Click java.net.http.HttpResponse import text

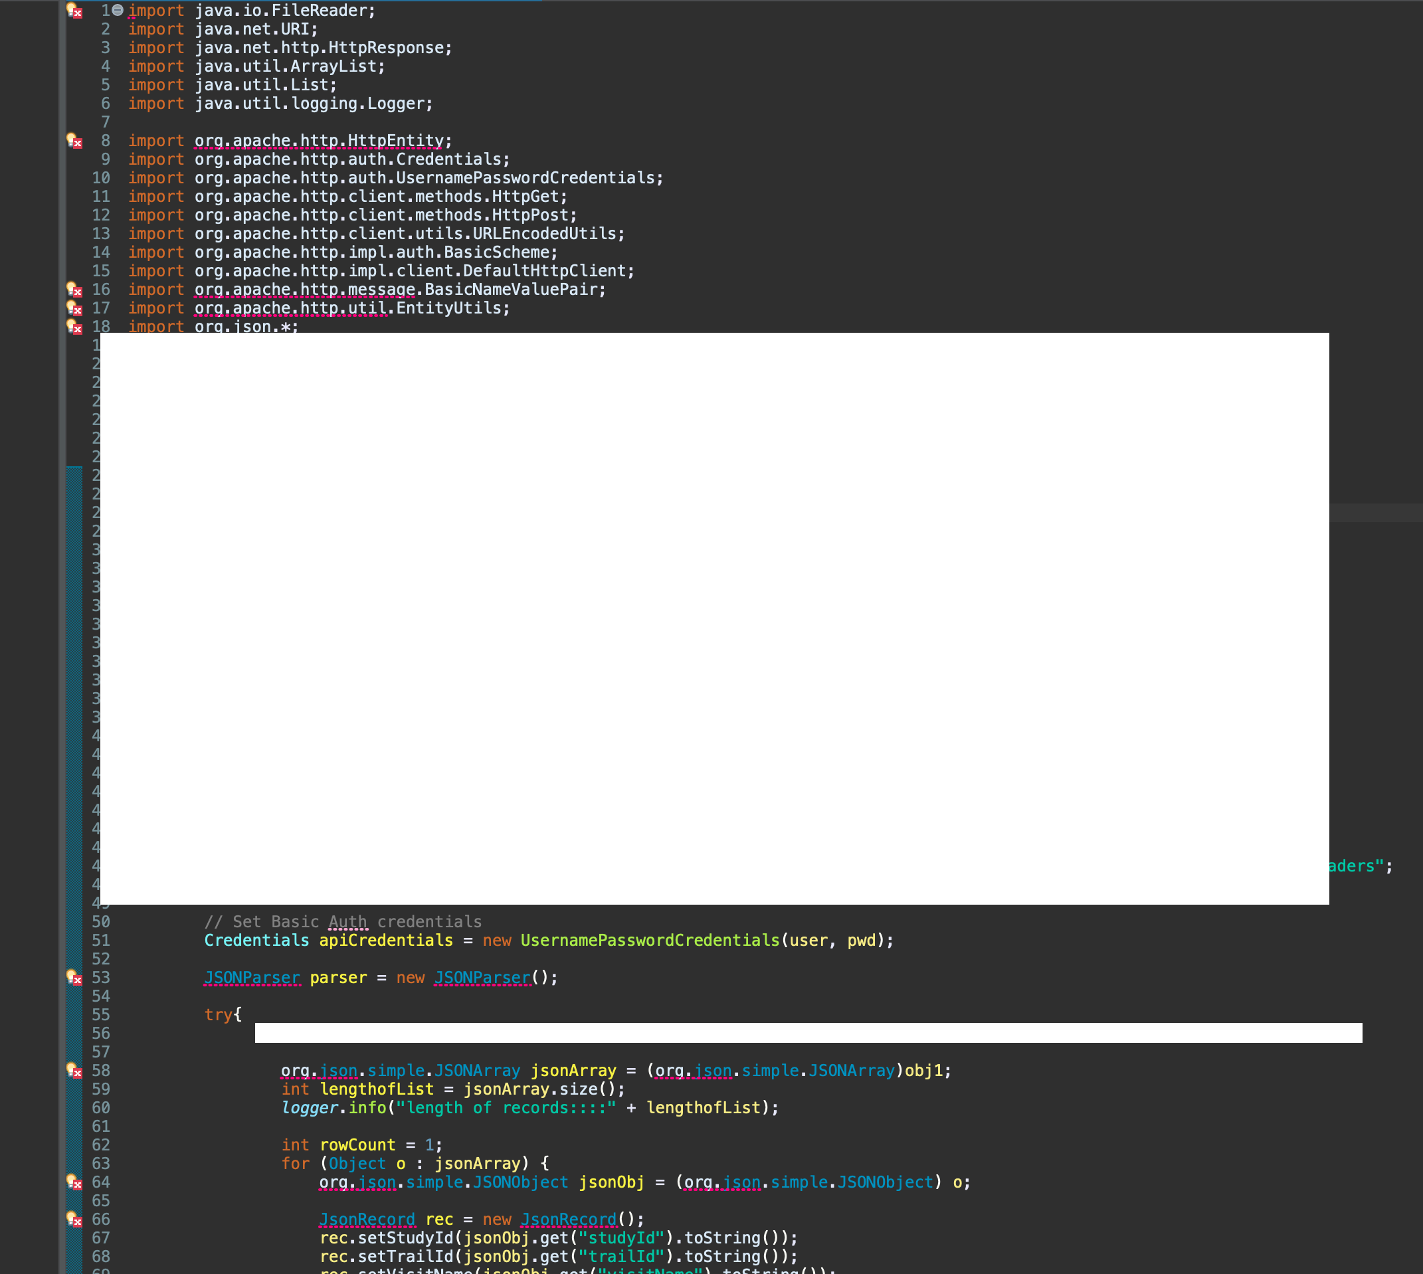(324, 48)
